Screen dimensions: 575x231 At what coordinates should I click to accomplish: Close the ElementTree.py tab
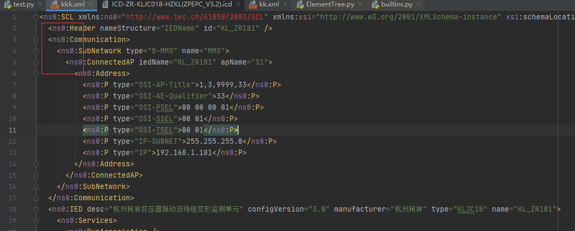click(360, 5)
